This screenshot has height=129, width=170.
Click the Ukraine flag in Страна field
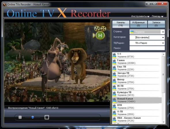click(132, 32)
